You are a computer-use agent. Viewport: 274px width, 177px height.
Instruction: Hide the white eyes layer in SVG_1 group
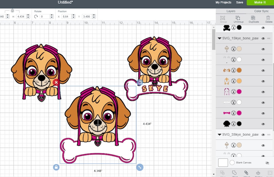click(263, 60)
